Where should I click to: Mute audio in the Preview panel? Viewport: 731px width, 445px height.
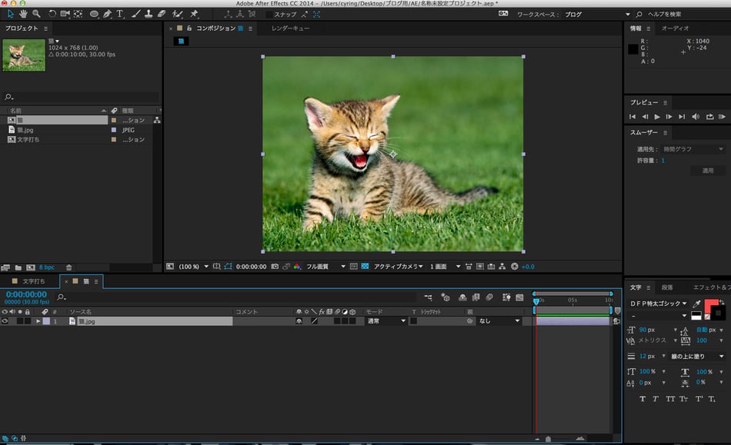696,117
